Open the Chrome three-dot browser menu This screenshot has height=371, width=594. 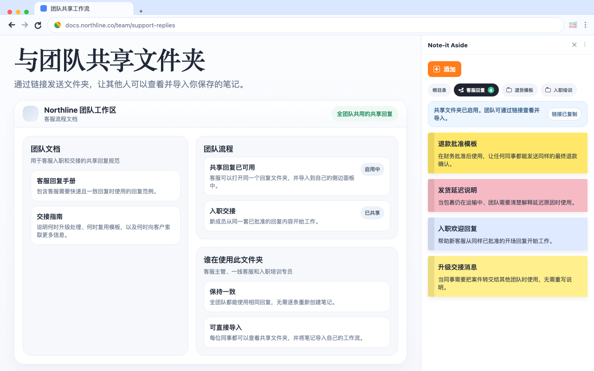tap(586, 25)
